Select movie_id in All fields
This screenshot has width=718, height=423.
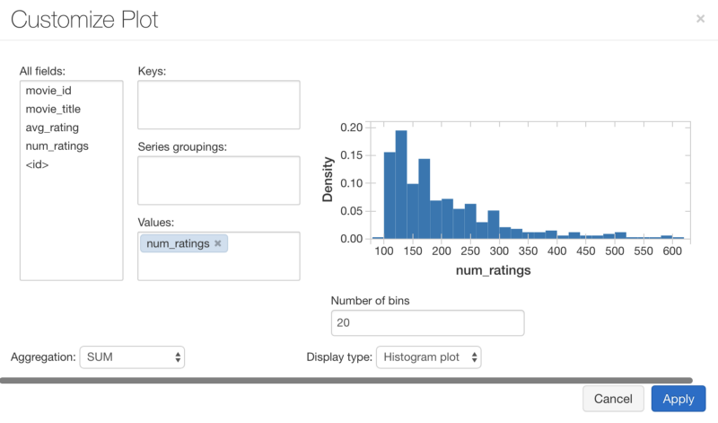(x=48, y=90)
